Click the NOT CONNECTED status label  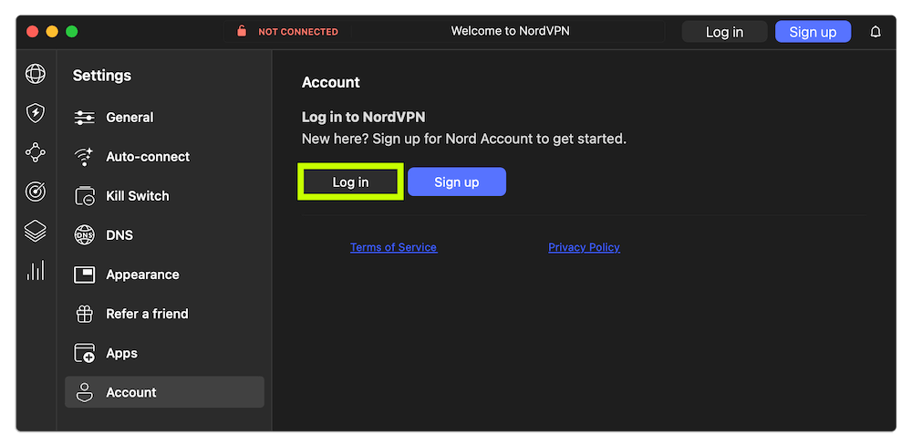pyautogui.click(x=298, y=32)
